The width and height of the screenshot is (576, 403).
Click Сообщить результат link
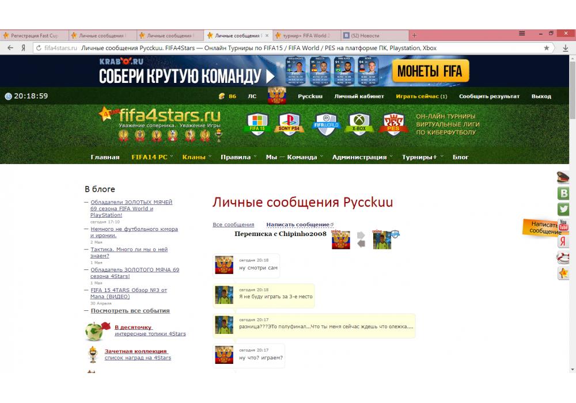pyautogui.click(x=489, y=96)
